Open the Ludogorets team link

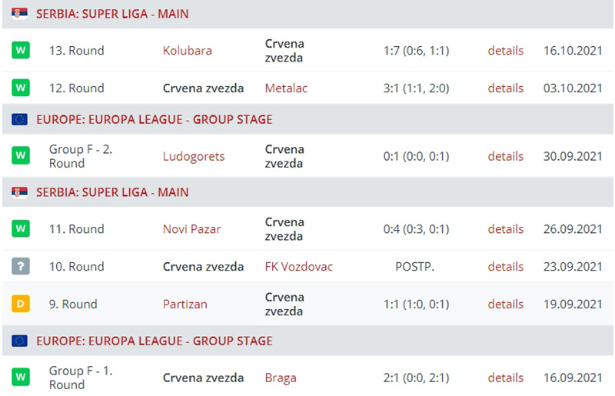(194, 156)
